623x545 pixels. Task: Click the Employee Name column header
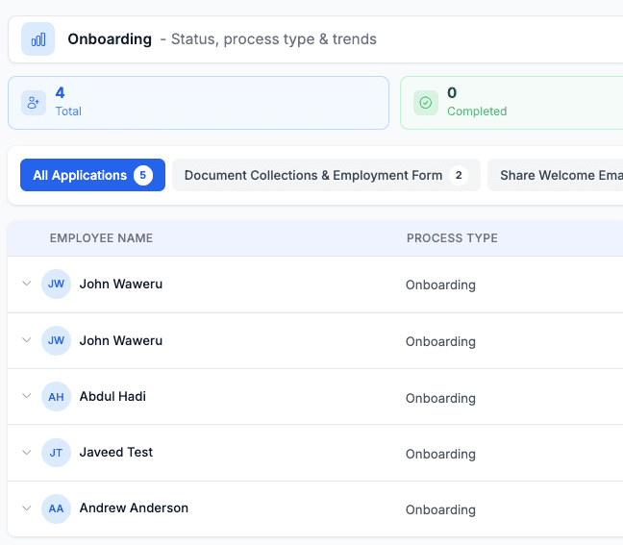point(101,238)
